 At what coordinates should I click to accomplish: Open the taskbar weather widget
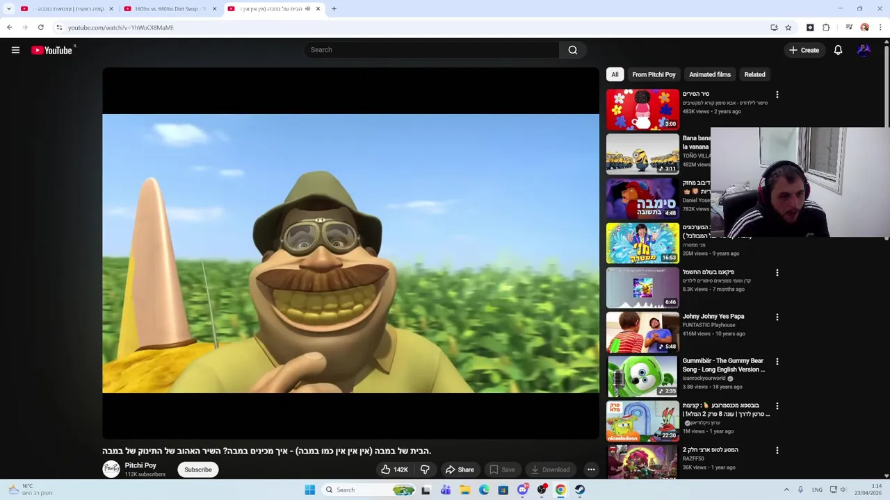[x=29, y=490]
